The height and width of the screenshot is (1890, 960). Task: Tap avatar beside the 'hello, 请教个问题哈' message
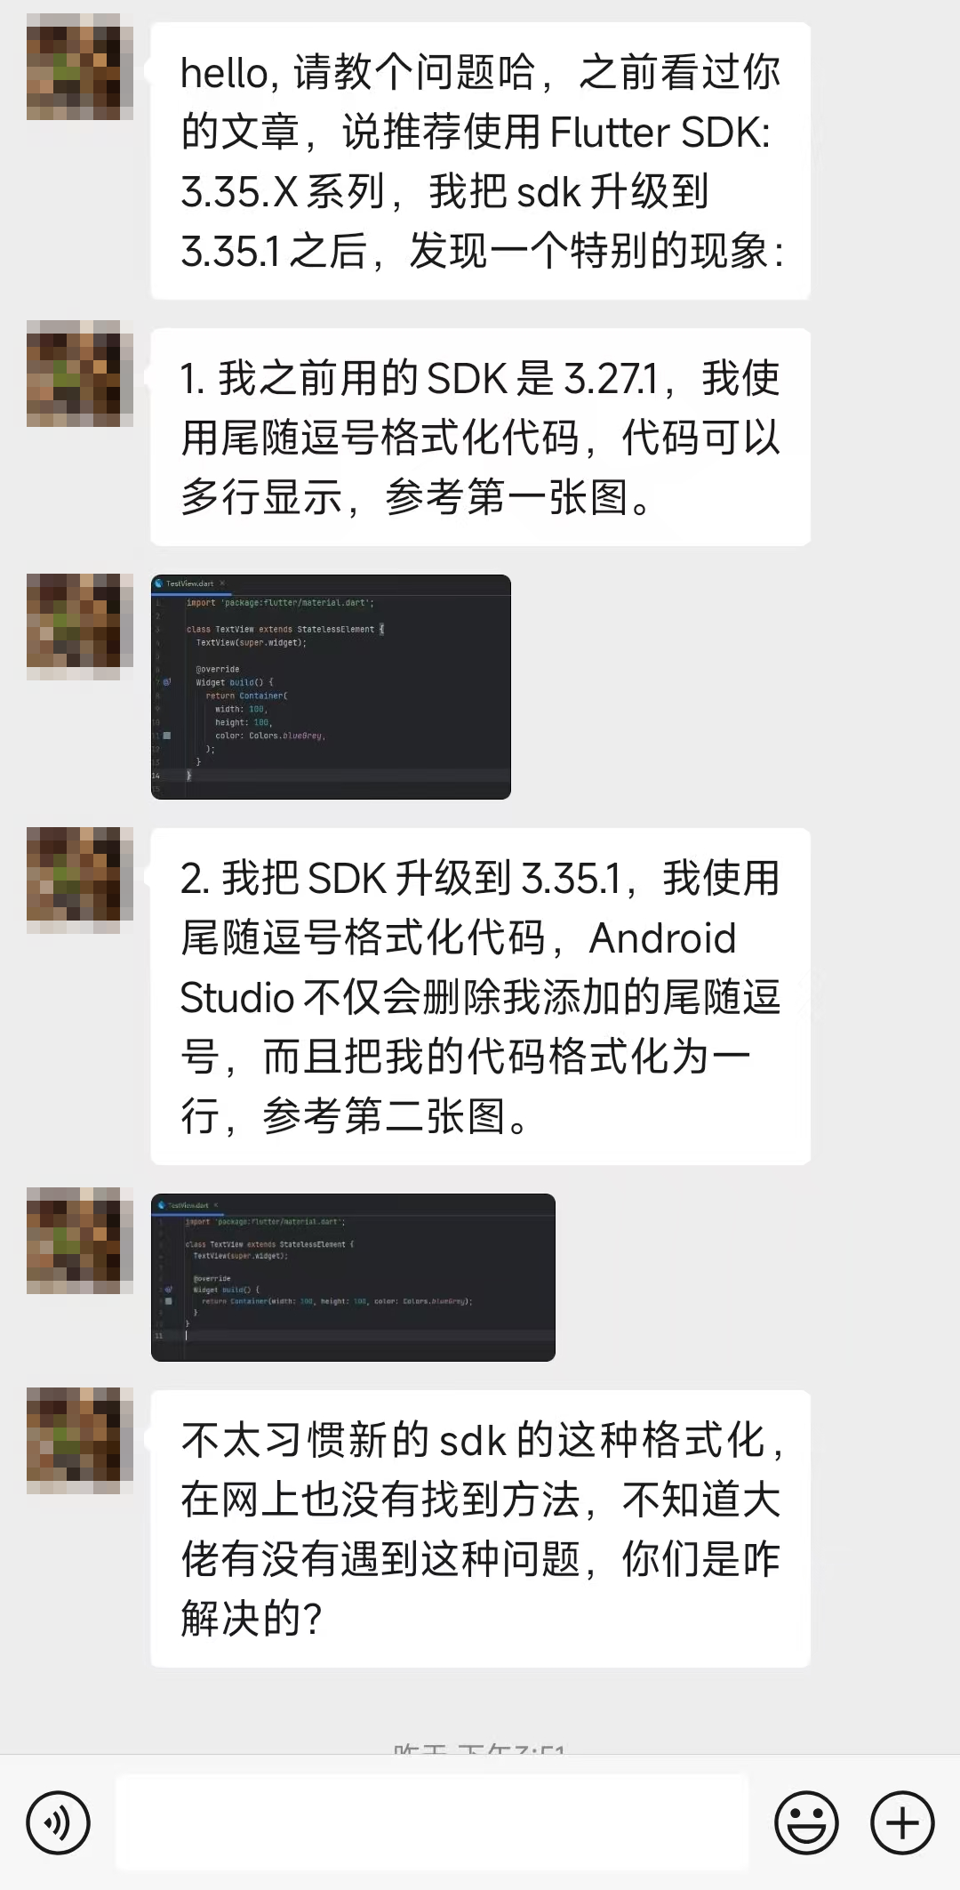(80, 67)
